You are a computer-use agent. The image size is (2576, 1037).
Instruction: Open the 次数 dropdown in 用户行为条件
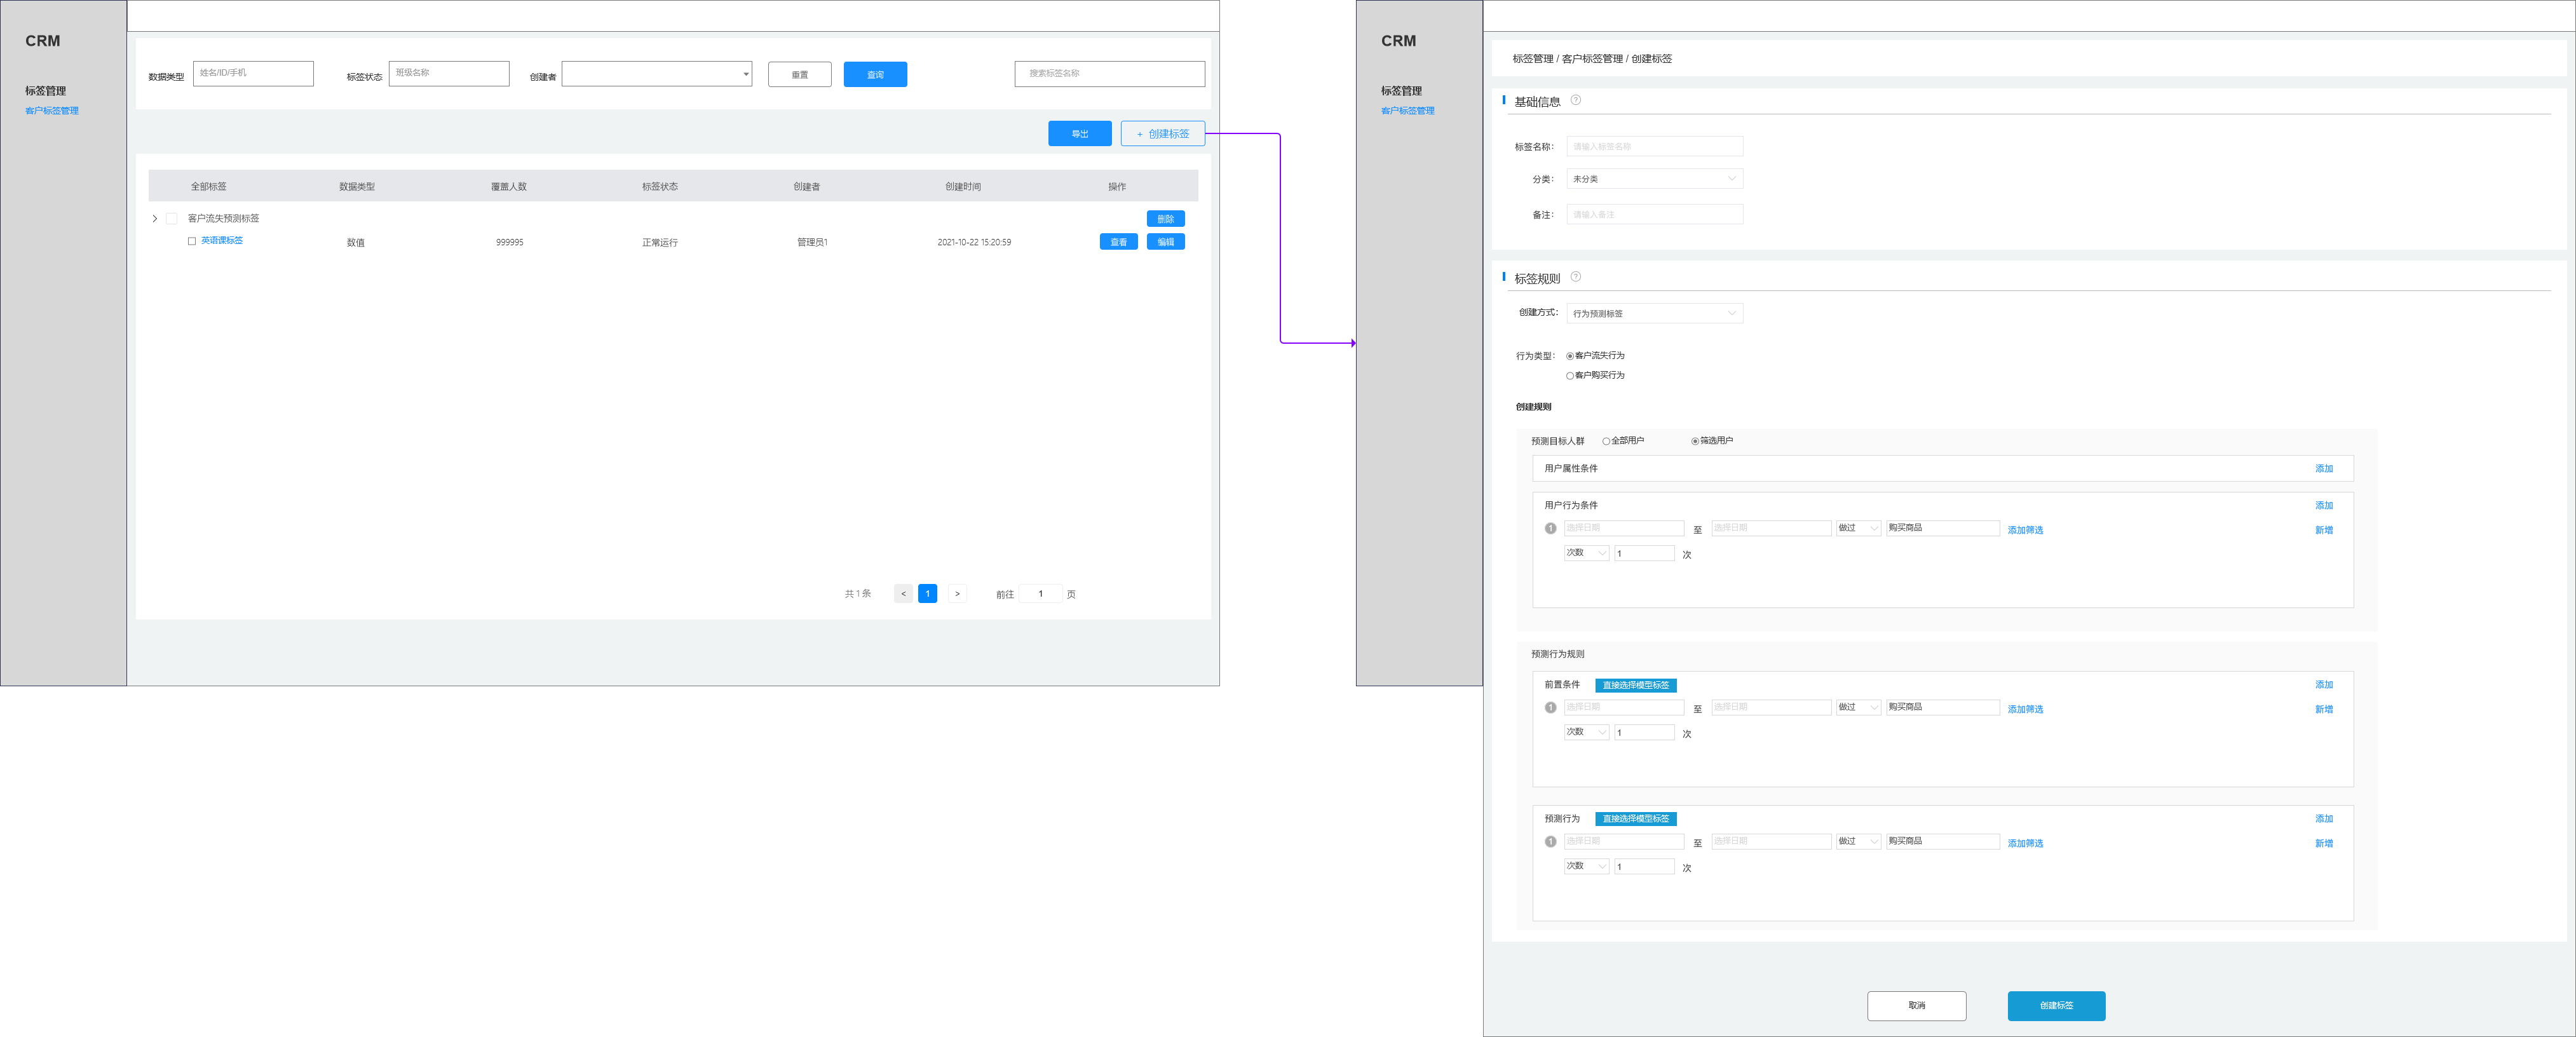[x=1587, y=553]
